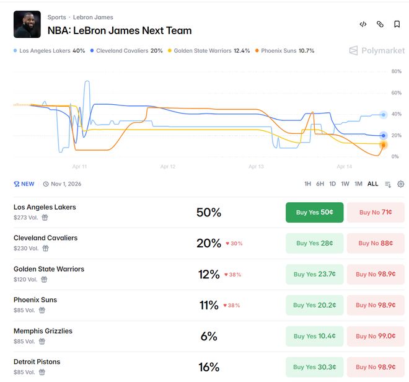Buy No on Memphis Grizzlies
This screenshot has width=409, height=382.
click(x=375, y=336)
